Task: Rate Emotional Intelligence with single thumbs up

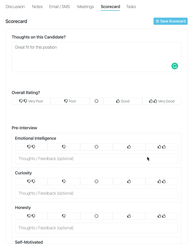Action: tap(129, 147)
